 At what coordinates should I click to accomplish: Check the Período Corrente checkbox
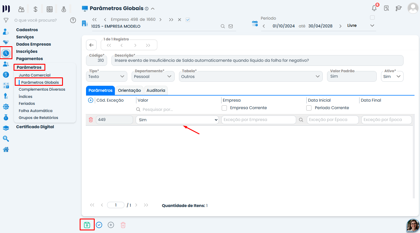click(309, 108)
